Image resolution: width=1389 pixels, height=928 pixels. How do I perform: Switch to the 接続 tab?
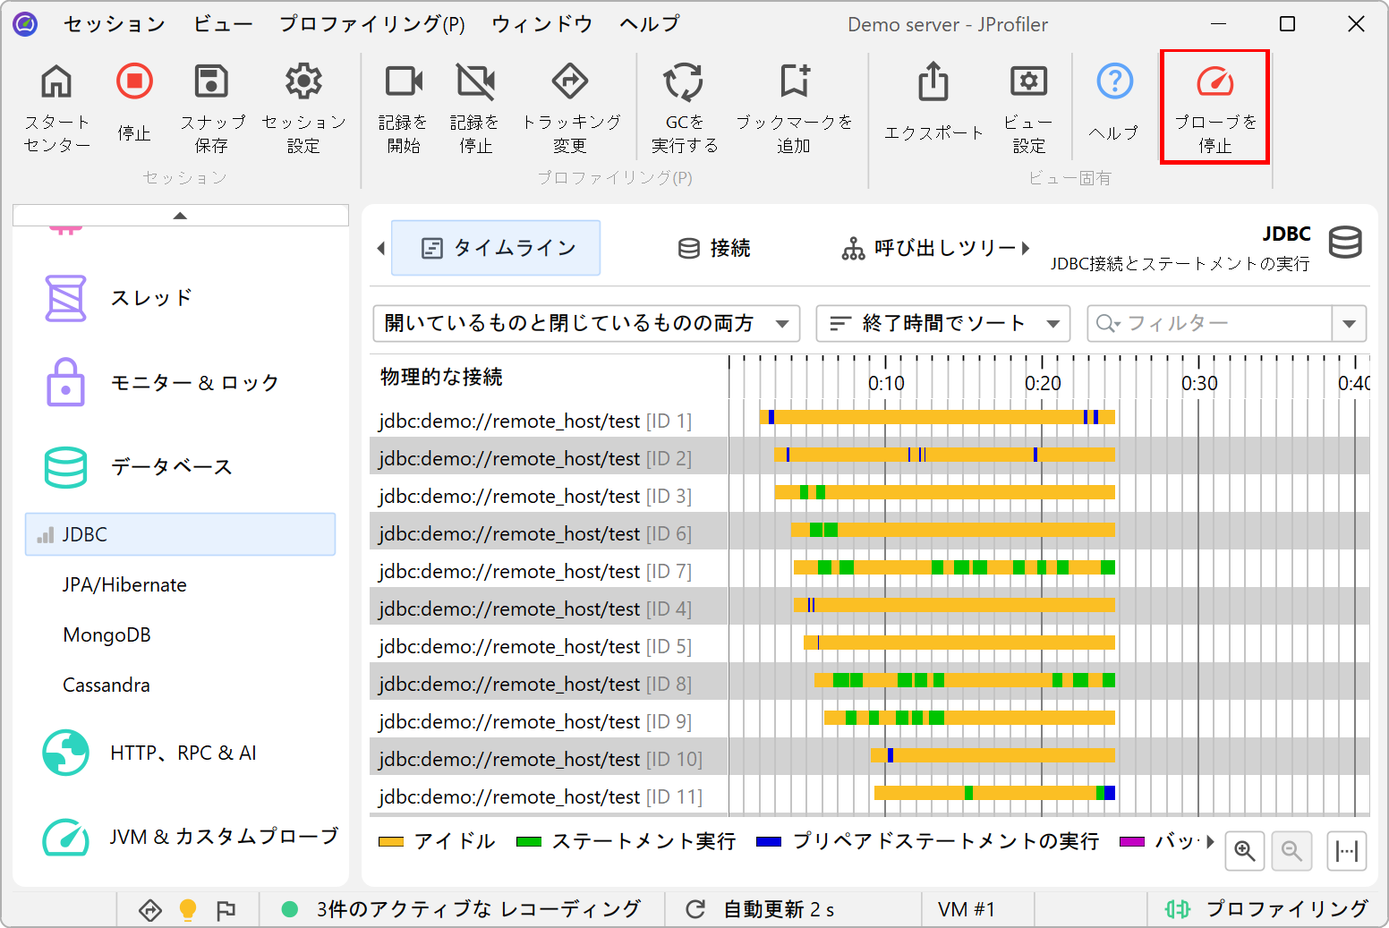pyautogui.click(x=714, y=248)
